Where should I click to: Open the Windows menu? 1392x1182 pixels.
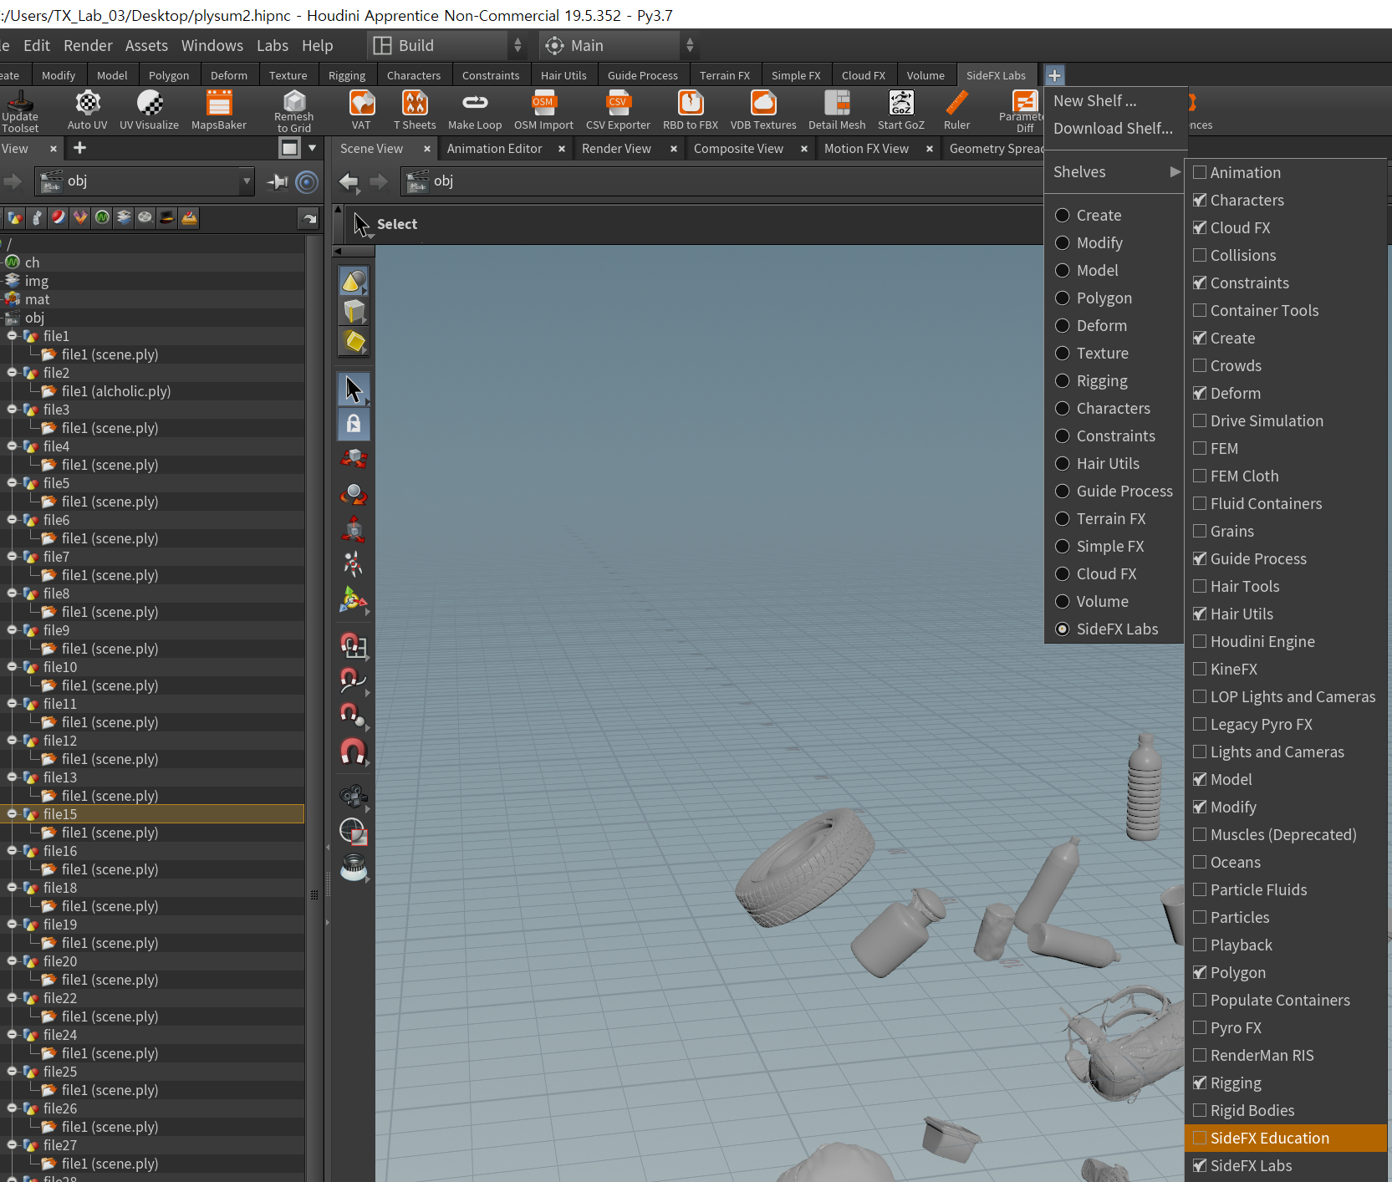[x=212, y=45]
